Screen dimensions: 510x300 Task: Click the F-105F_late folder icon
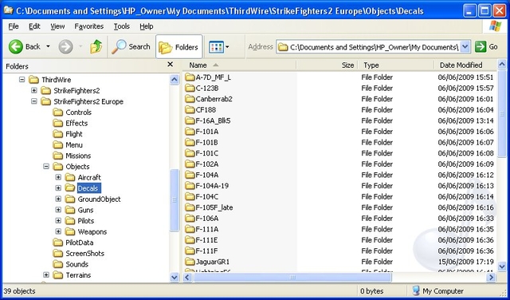(x=190, y=207)
